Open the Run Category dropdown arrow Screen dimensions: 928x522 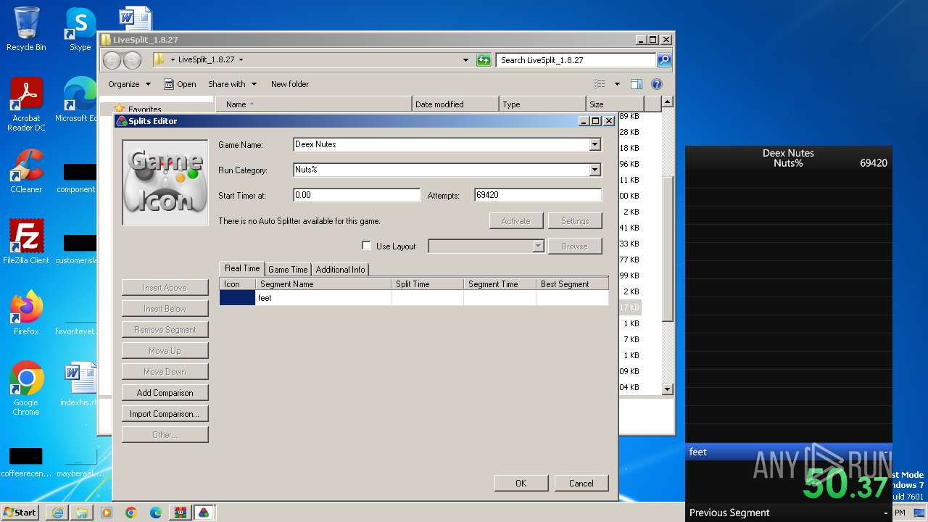coord(595,170)
